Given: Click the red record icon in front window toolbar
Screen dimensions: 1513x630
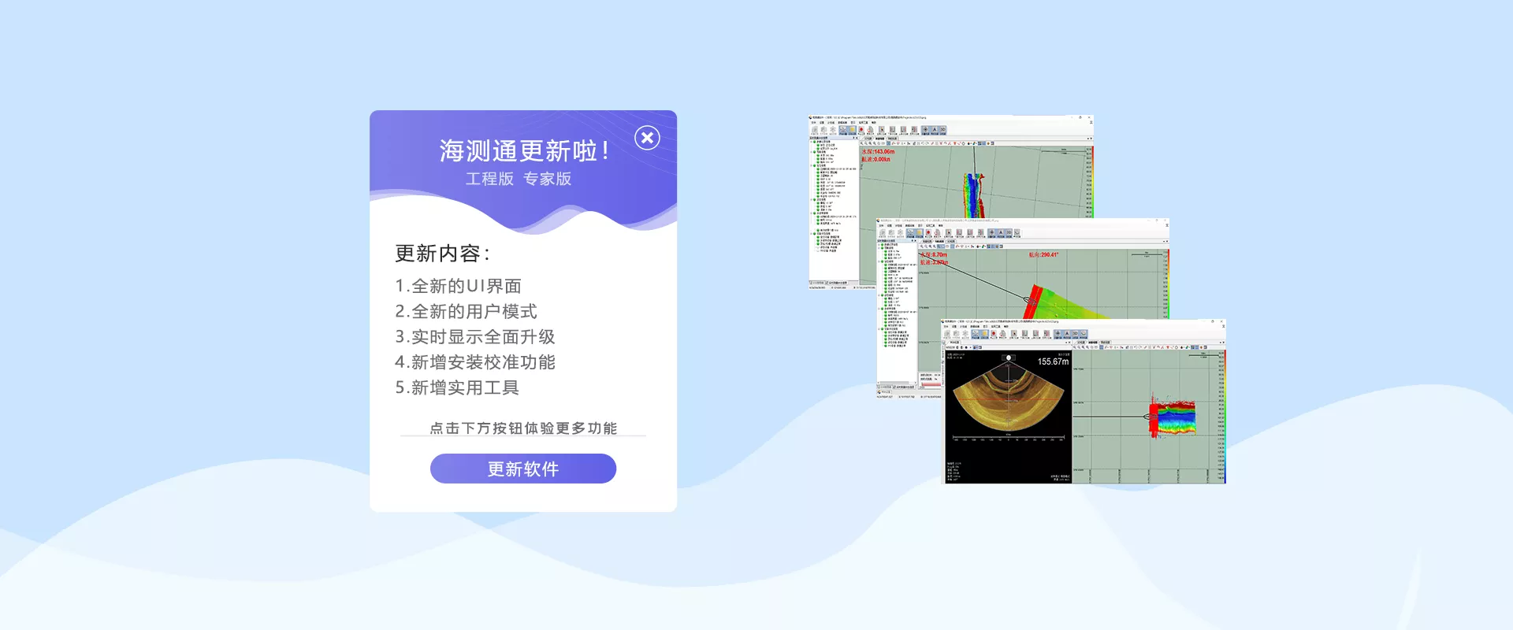Looking at the screenshot, I should coord(994,334).
